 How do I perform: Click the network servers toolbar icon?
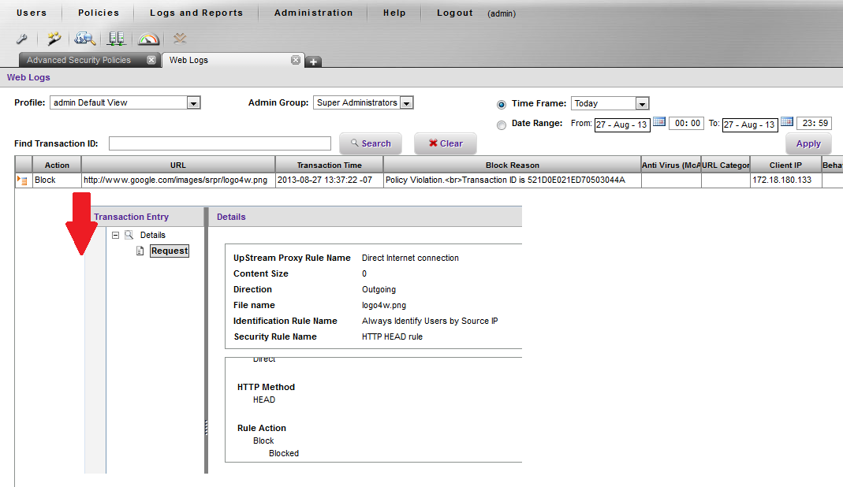point(117,39)
